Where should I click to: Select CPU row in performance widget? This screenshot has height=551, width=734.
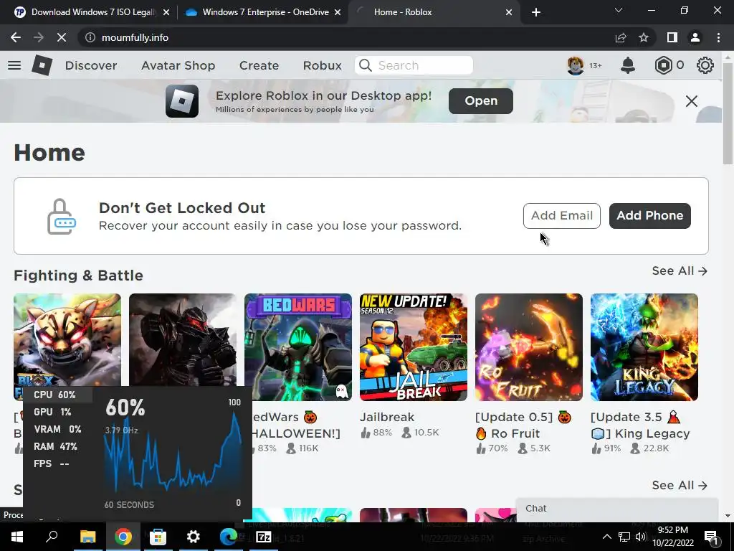(x=57, y=395)
